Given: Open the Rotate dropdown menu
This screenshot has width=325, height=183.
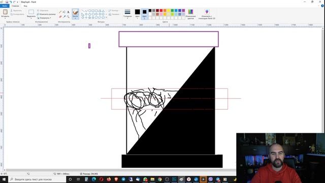Looking at the screenshot, I should (44, 18).
